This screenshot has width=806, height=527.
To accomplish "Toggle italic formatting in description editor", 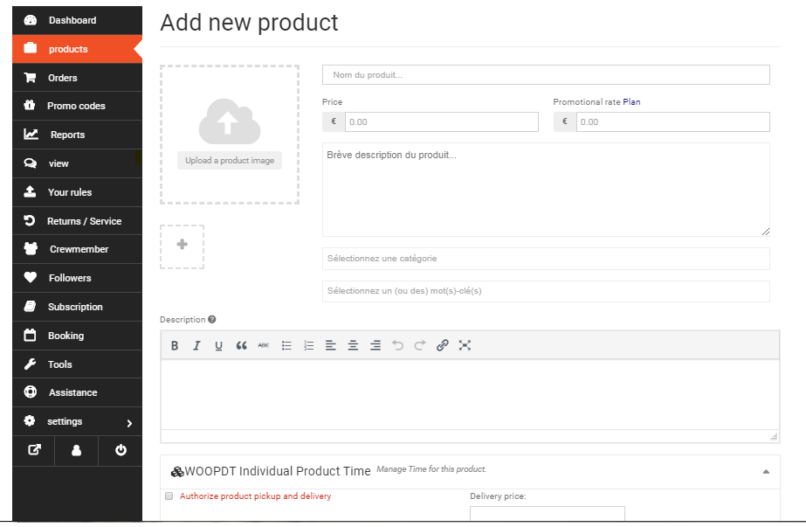I will tap(196, 345).
